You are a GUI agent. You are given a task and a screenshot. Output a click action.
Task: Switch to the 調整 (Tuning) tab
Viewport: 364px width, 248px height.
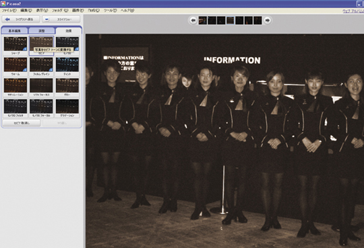click(x=42, y=31)
